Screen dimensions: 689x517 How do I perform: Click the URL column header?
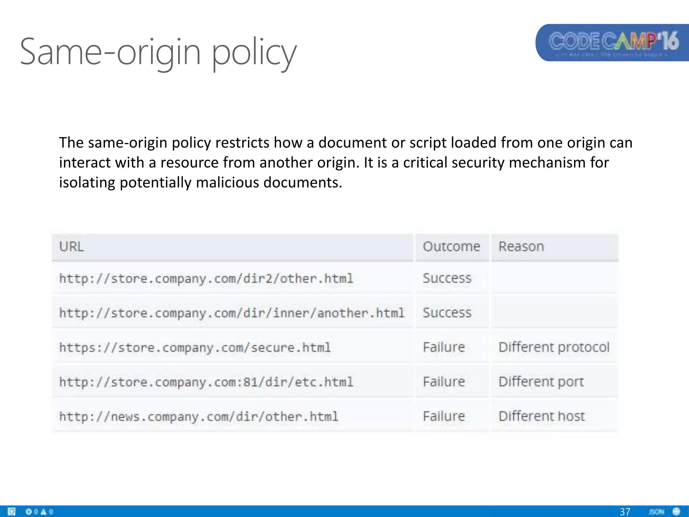232,247
